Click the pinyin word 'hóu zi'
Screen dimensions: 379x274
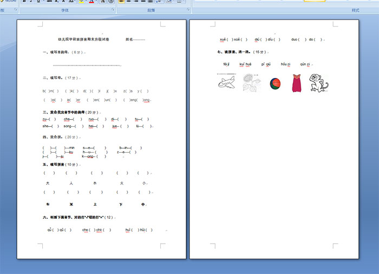tap(285, 64)
